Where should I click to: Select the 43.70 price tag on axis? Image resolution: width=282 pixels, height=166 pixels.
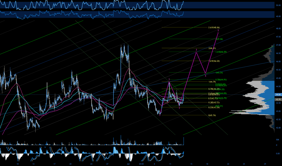(278, 99)
